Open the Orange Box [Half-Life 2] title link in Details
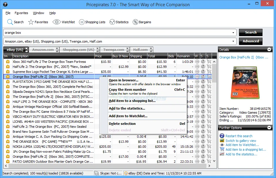This screenshot has width=276, height=178. pos(244,57)
